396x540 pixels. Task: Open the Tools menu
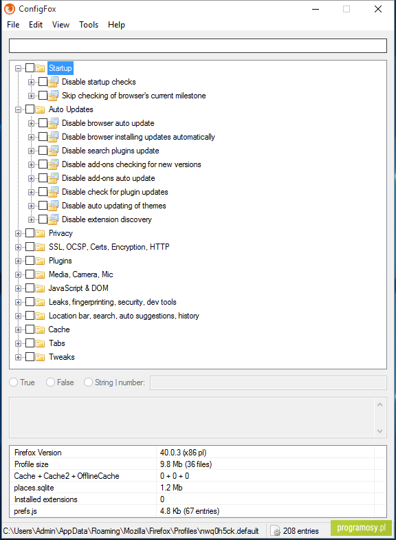[89, 25]
